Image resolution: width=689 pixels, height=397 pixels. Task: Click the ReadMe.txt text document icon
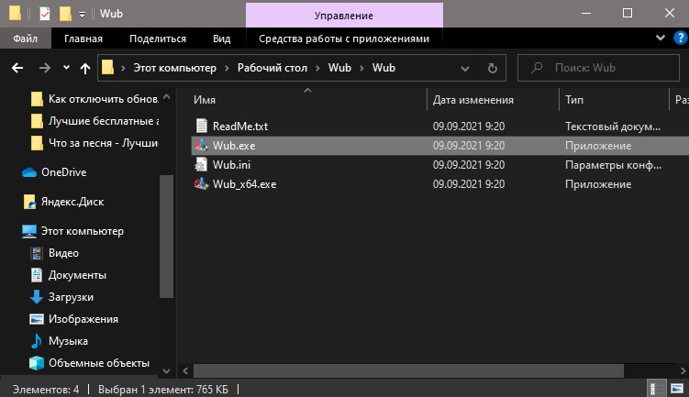(x=201, y=126)
